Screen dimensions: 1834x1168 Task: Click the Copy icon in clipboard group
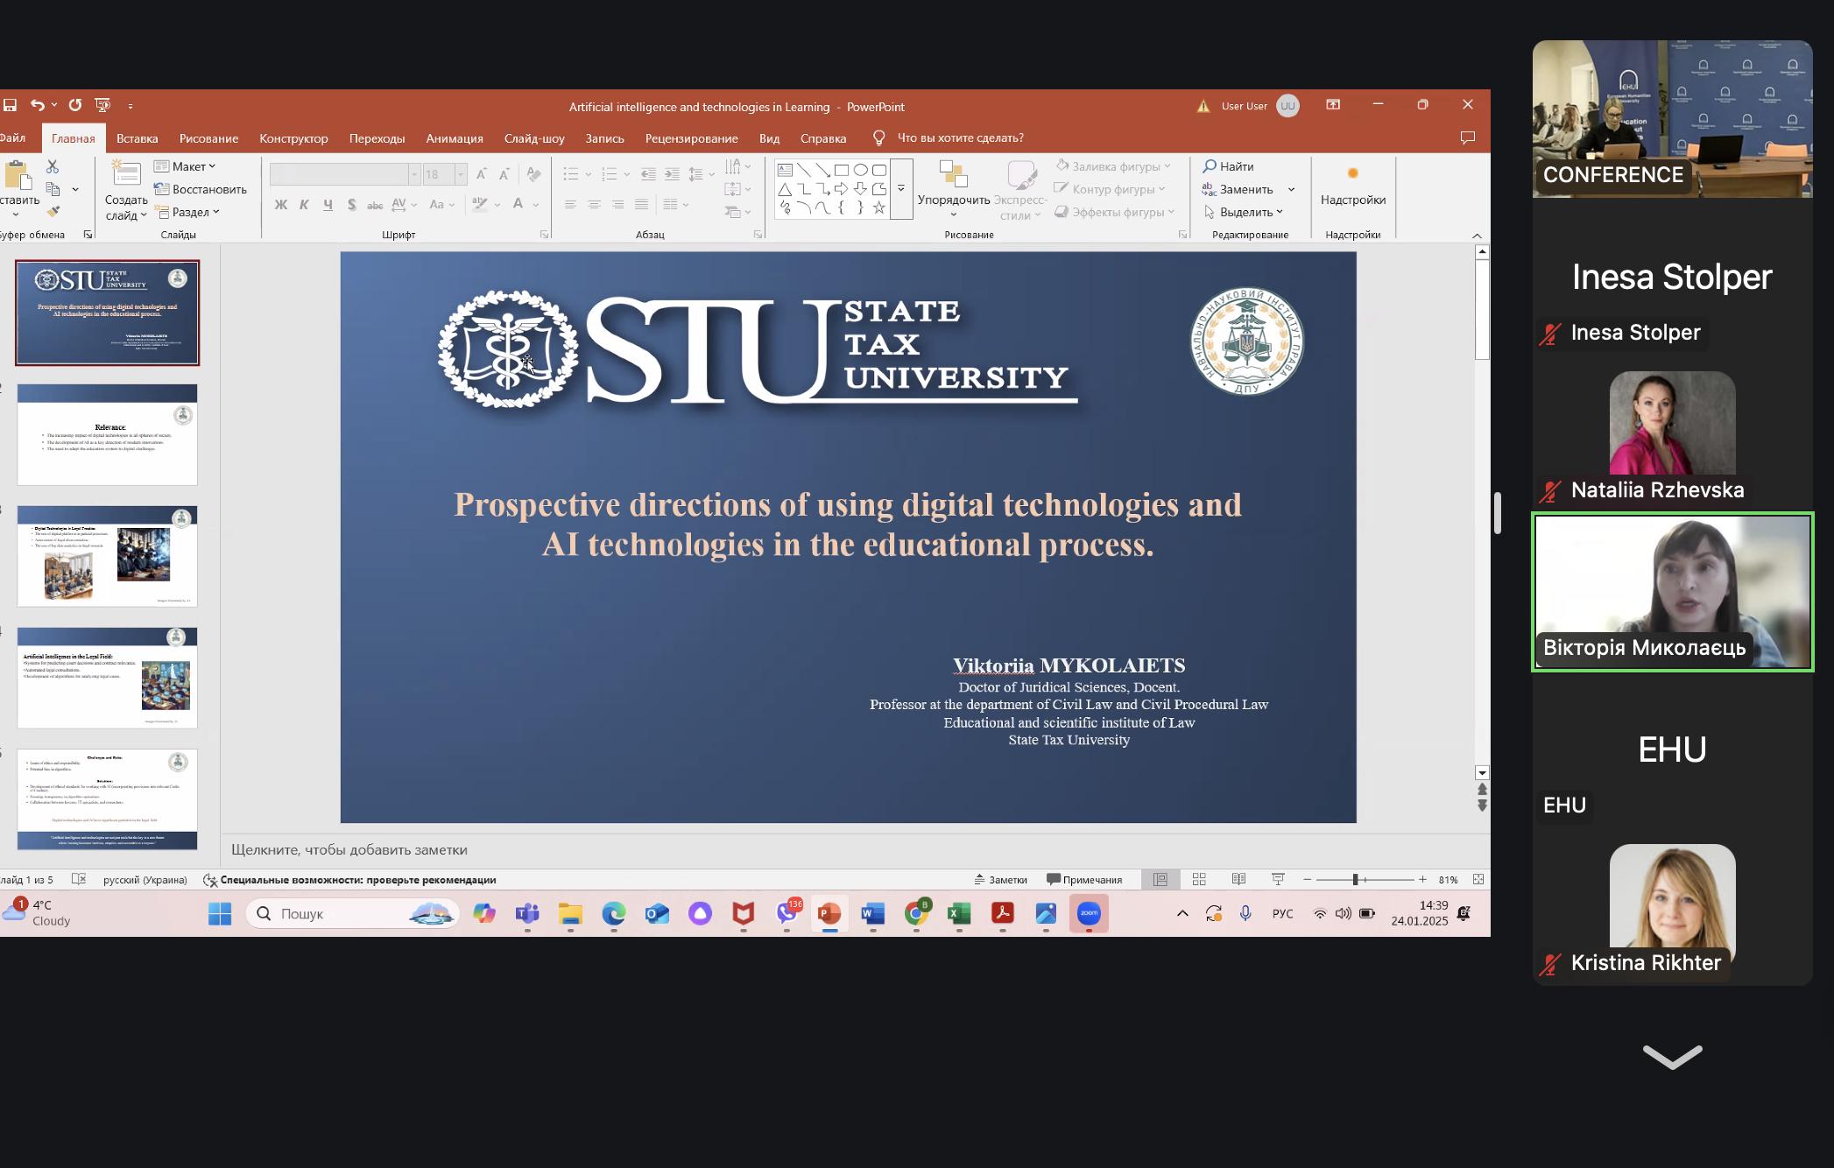53,189
